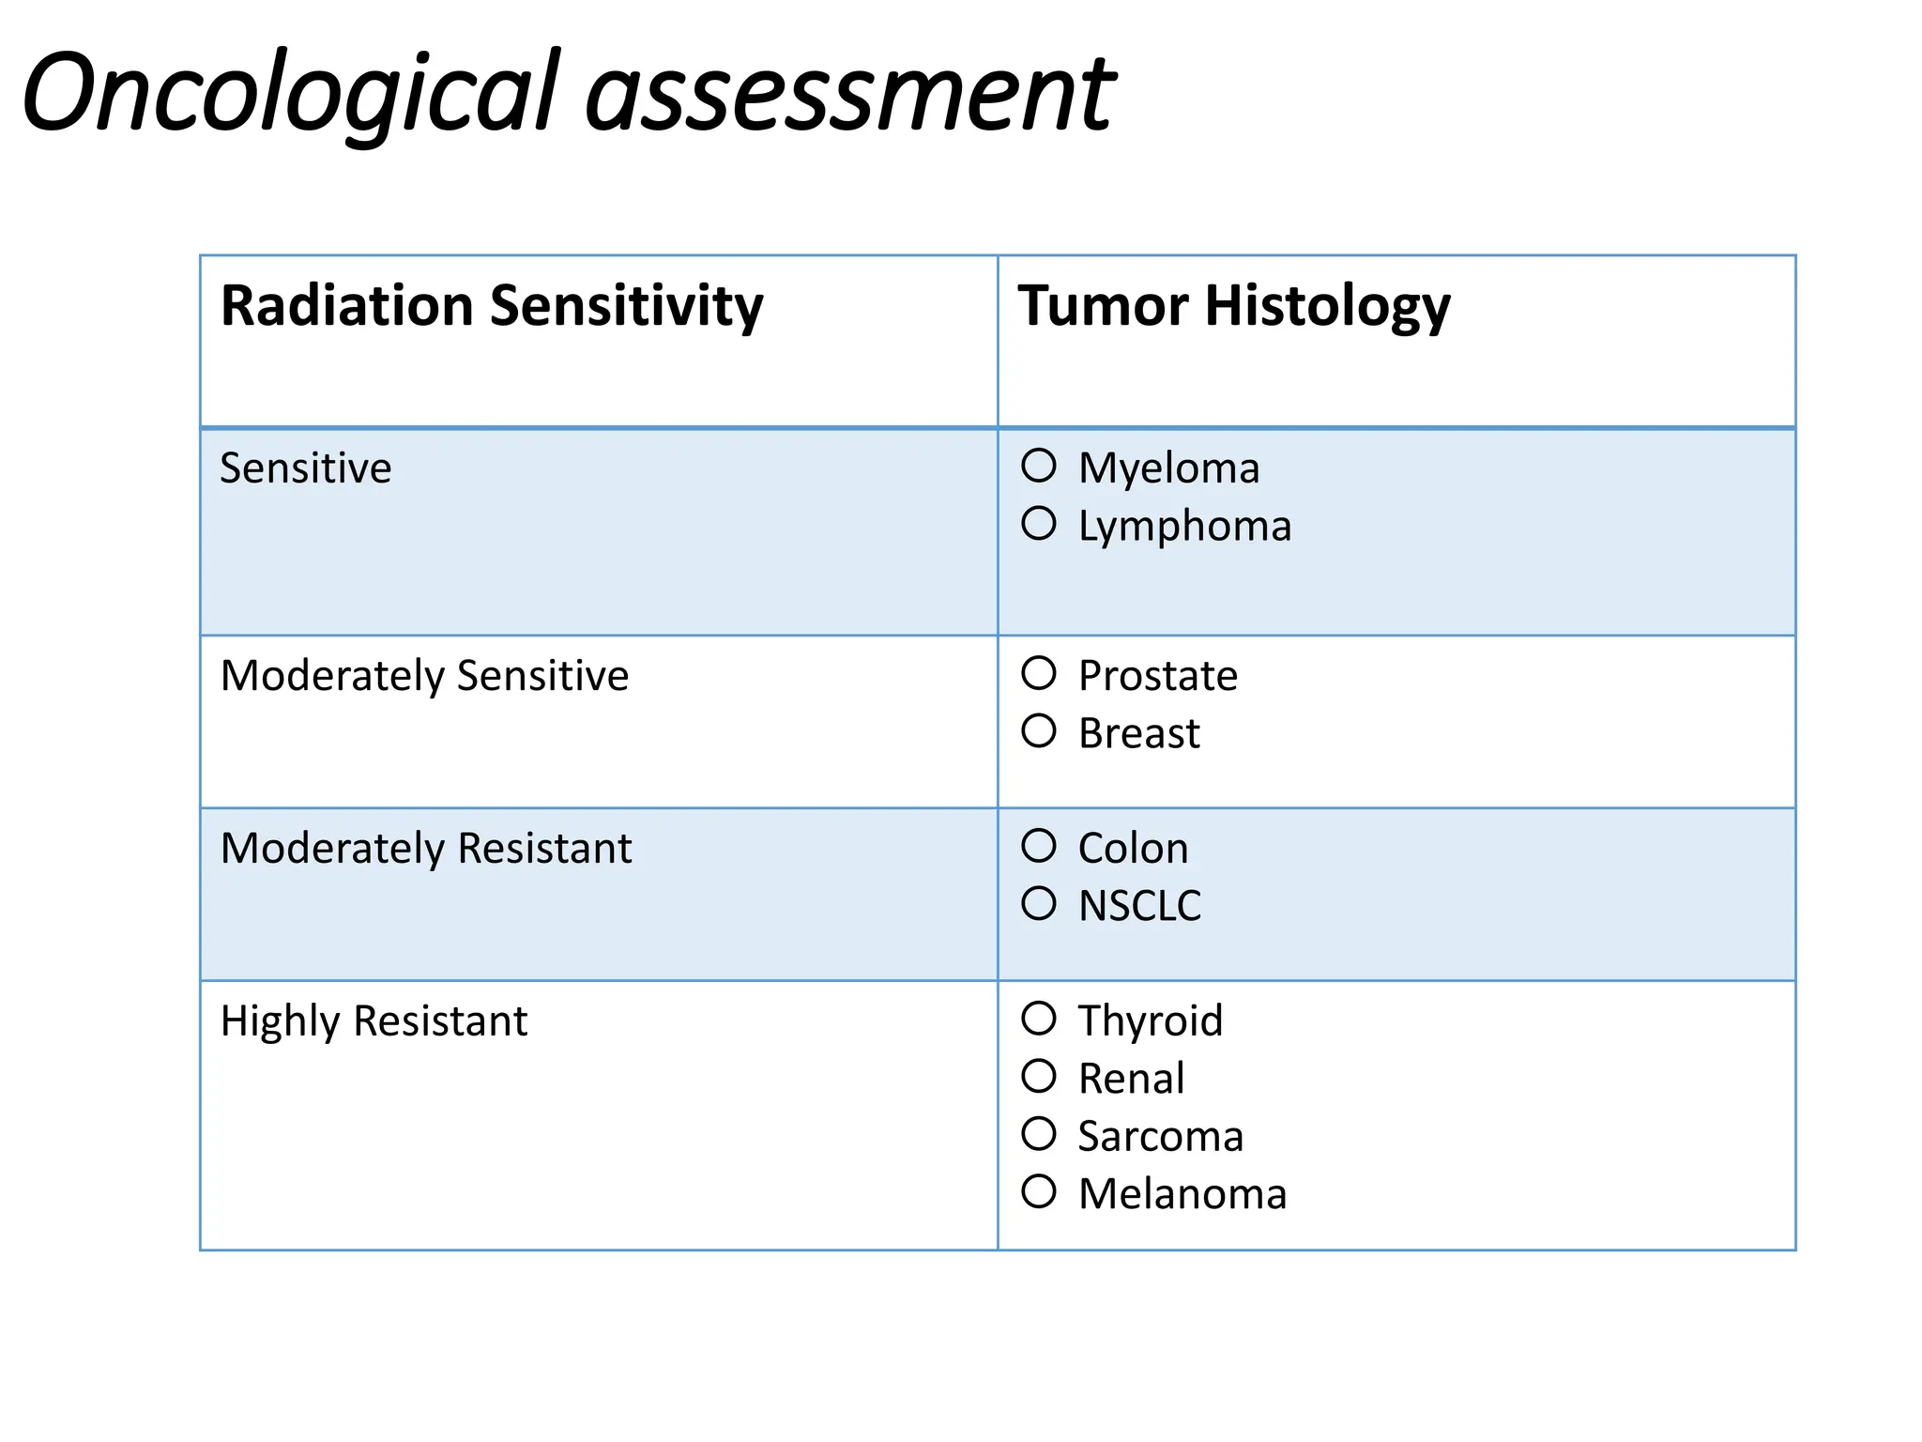Pick the circle bullet beside NSCLC

pos(1039,904)
